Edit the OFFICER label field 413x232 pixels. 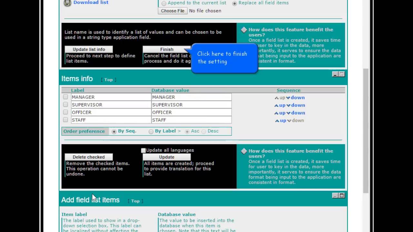pyautogui.click(x=111, y=112)
